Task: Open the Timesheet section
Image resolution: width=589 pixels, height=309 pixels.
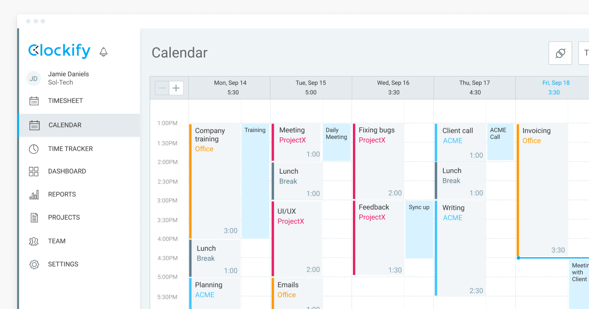Action: click(66, 101)
